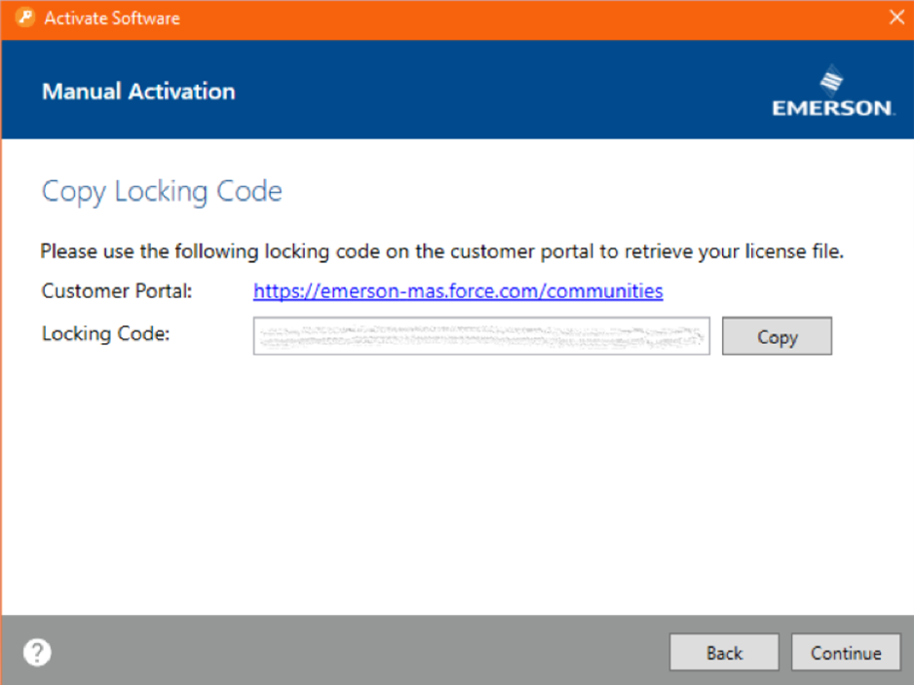Select the Locking Code label
Viewport: 914px width, 685px height.
tap(105, 333)
